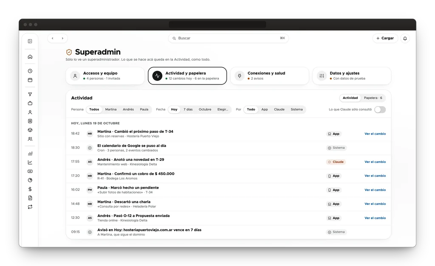Screen dimensions: 435x266
Task: Open the single person icon in sidebar
Action: (30, 112)
